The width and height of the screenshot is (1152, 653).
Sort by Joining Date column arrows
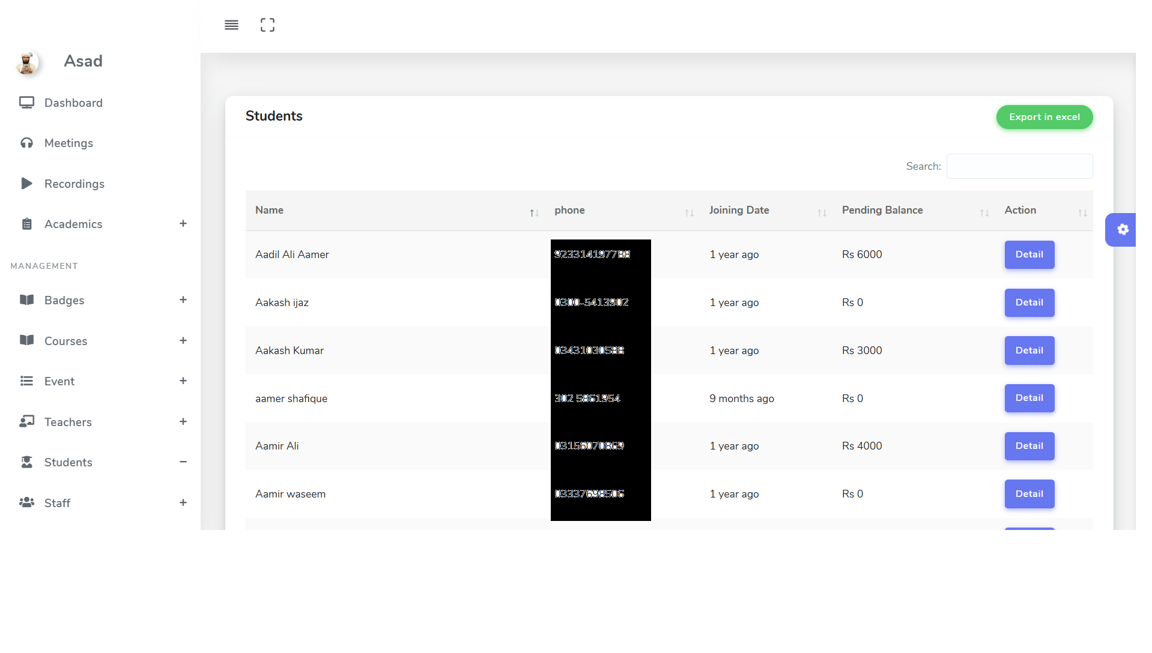click(822, 213)
